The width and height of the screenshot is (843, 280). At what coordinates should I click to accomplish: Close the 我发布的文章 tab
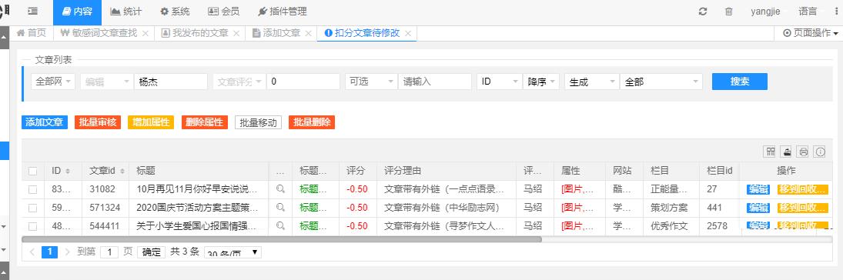click(236, 33)
